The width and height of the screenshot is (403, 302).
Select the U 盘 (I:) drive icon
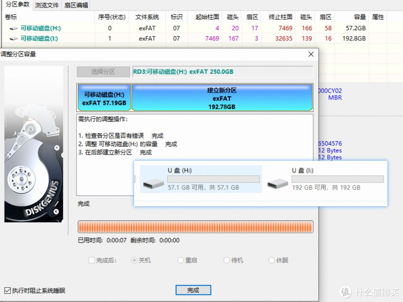pos(278,183)
